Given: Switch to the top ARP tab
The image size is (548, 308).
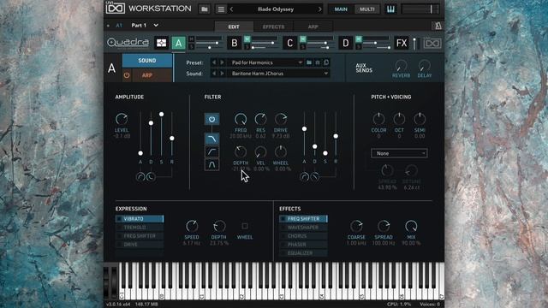Looking at the screenshot, I should tap(313, 27).
